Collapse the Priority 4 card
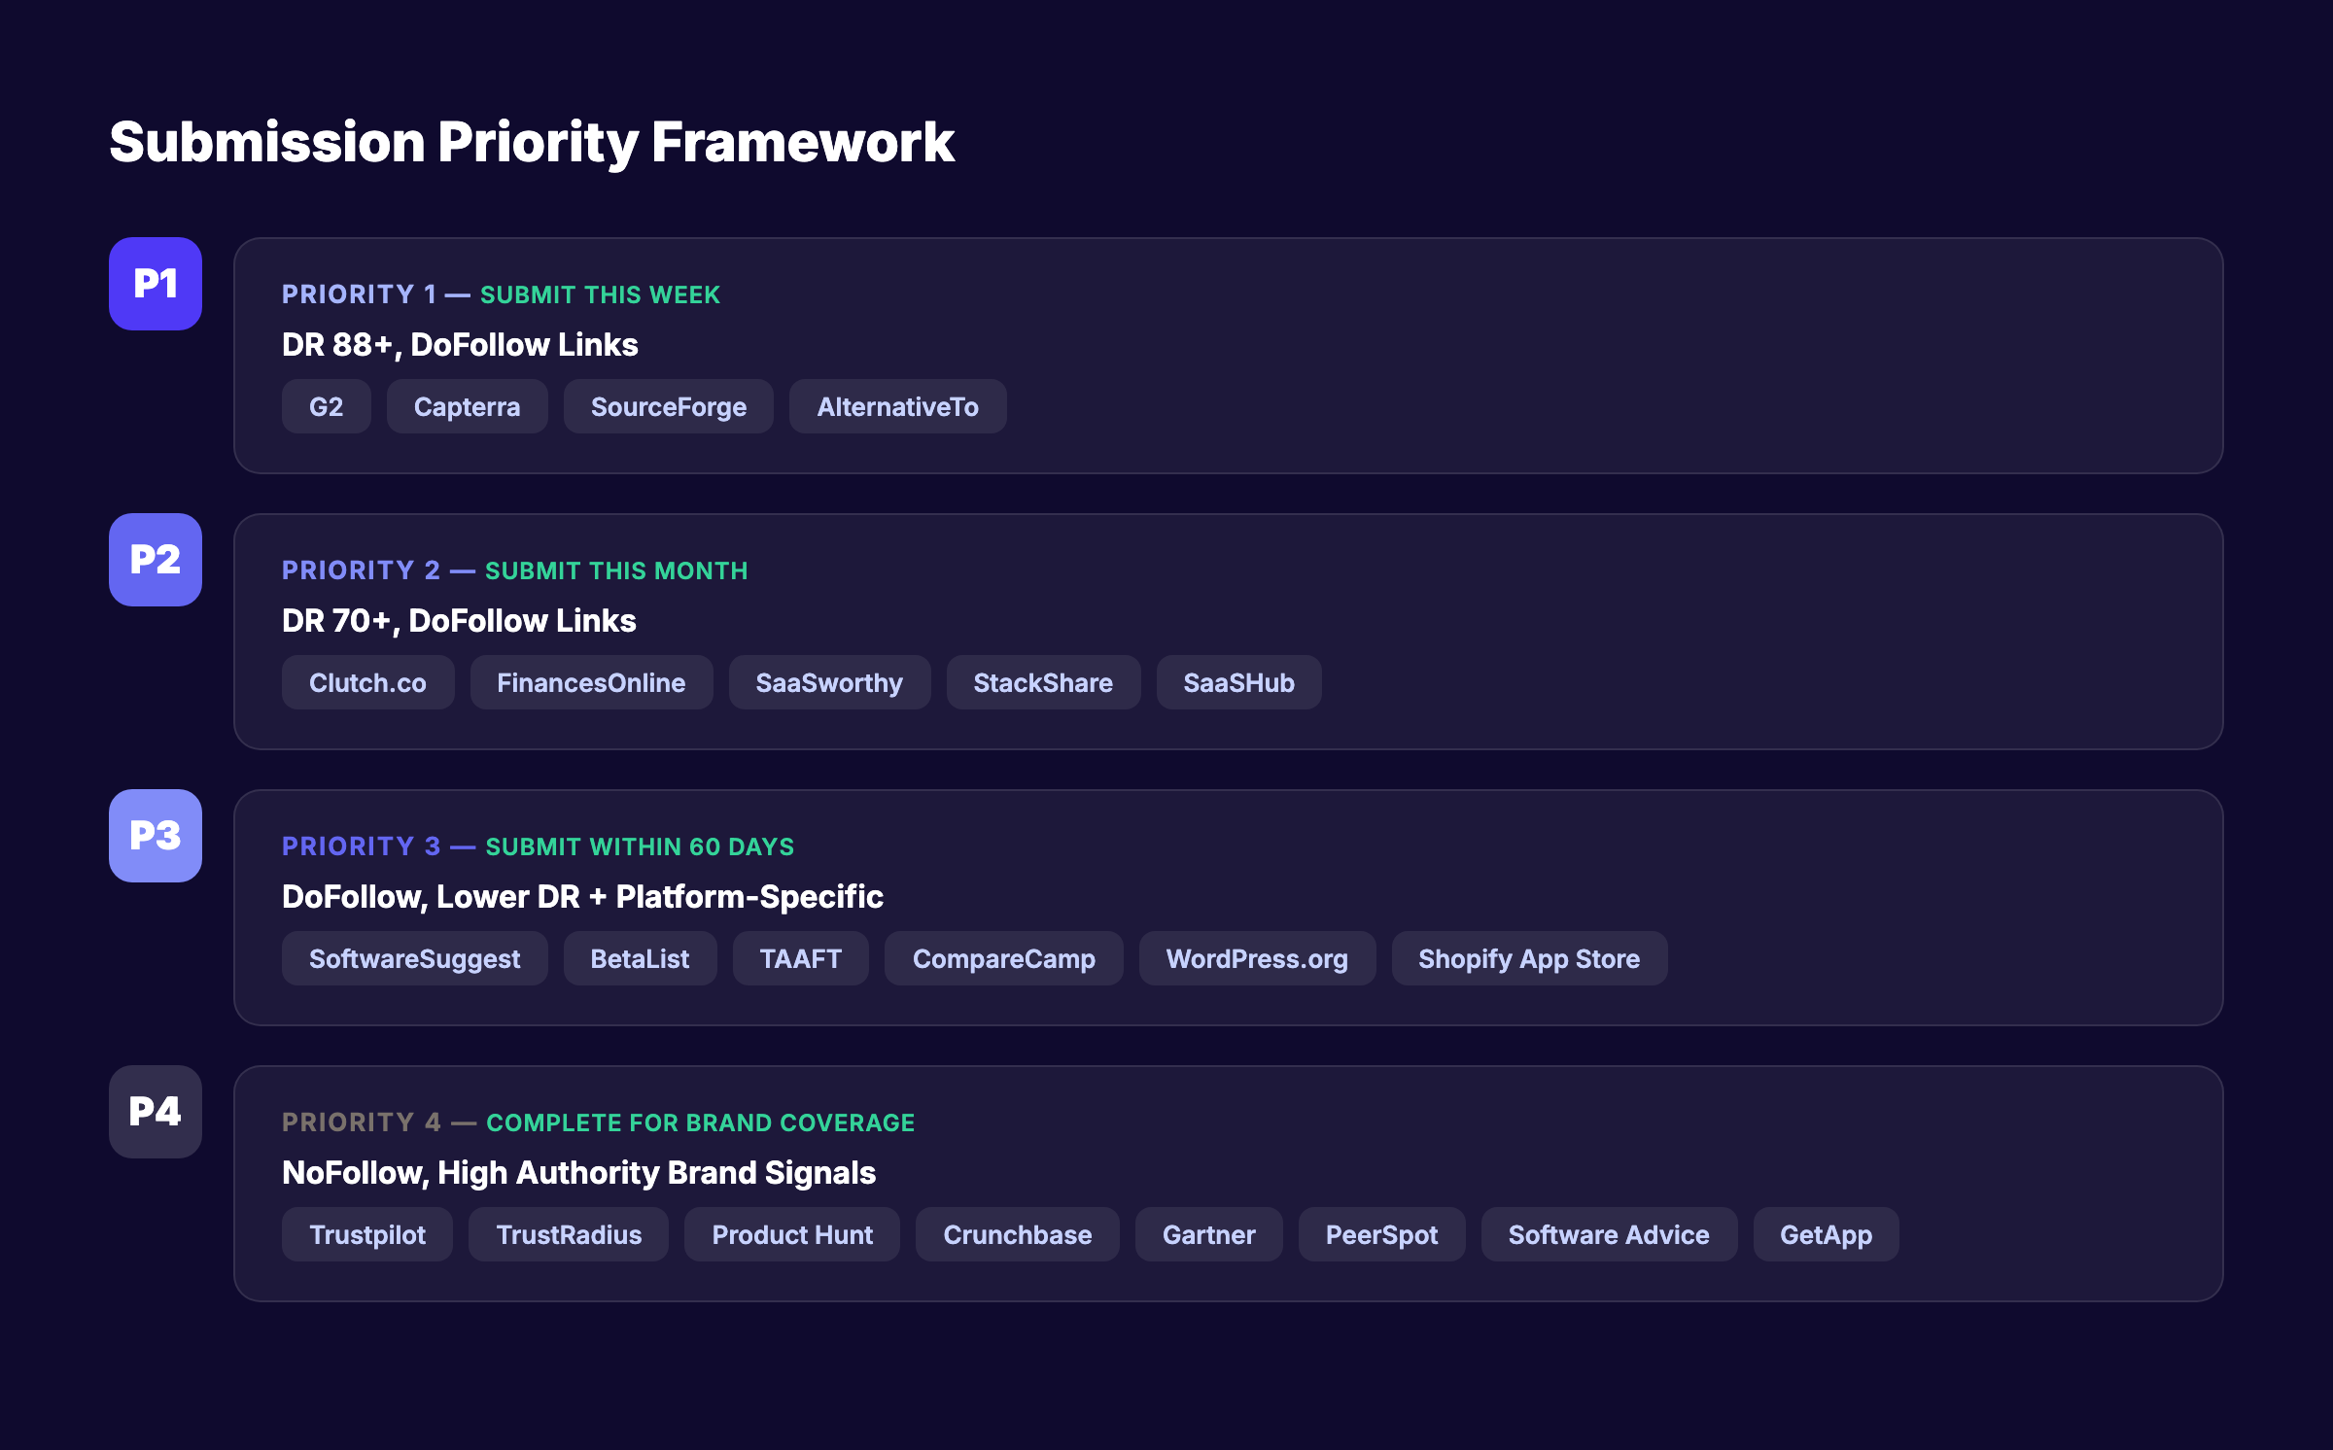 (x=1229, y=1184)
